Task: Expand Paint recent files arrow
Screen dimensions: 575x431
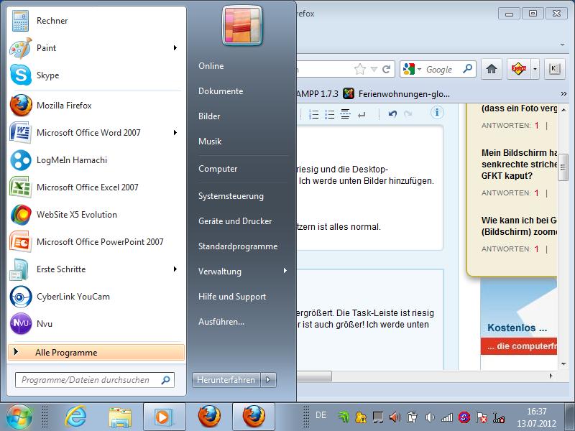Action: coord(175,47)
